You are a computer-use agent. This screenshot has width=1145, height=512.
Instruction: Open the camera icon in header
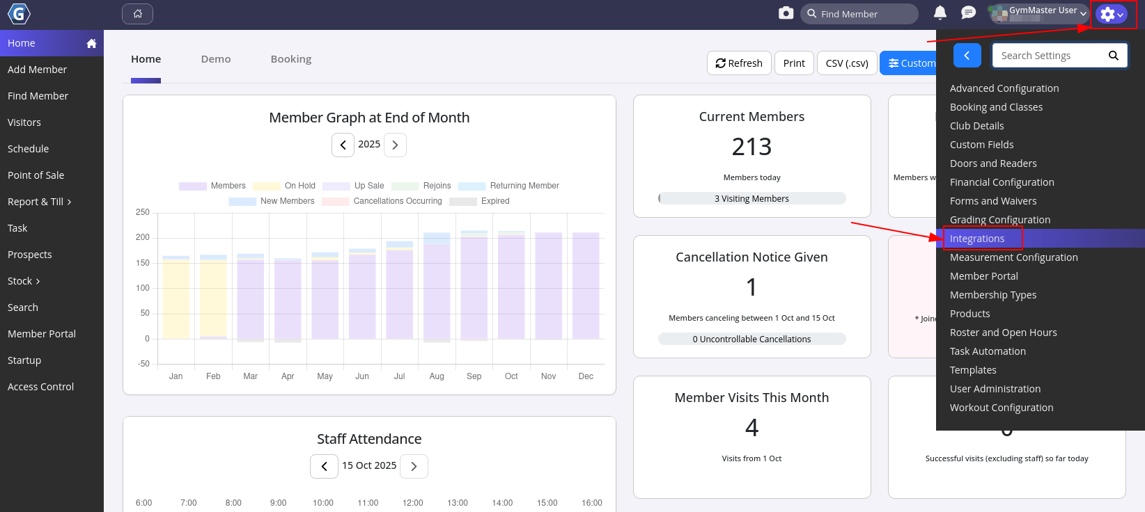tap(786, 13)
